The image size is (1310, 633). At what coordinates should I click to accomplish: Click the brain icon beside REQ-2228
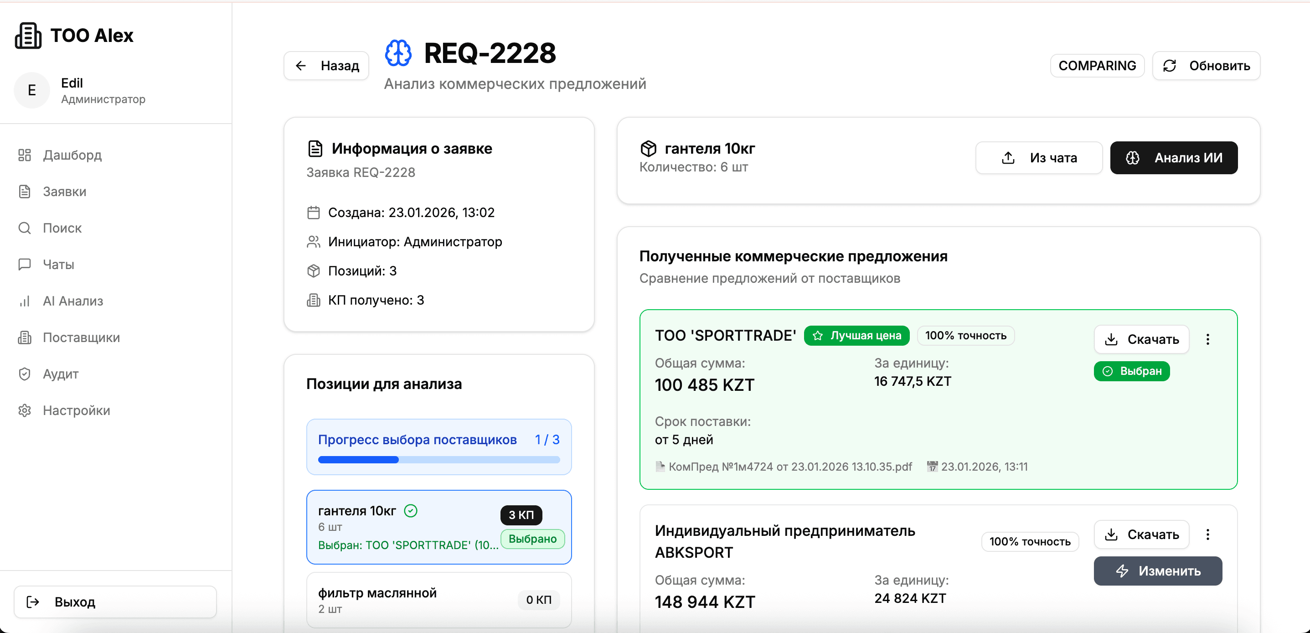click(397, 53)
